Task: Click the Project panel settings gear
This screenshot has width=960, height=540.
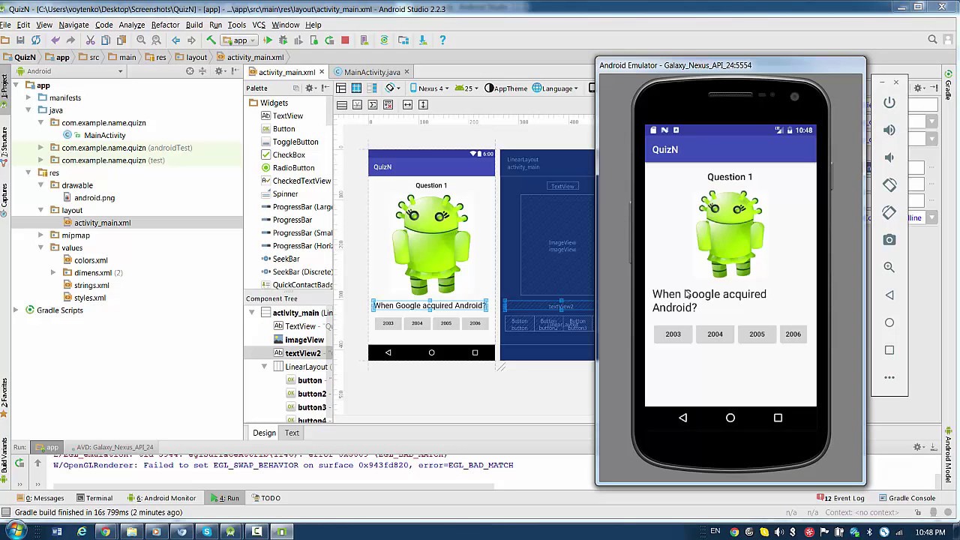Action: click(220, 71)
